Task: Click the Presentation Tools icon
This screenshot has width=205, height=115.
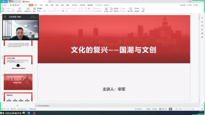Action: (x=130, y=9)
